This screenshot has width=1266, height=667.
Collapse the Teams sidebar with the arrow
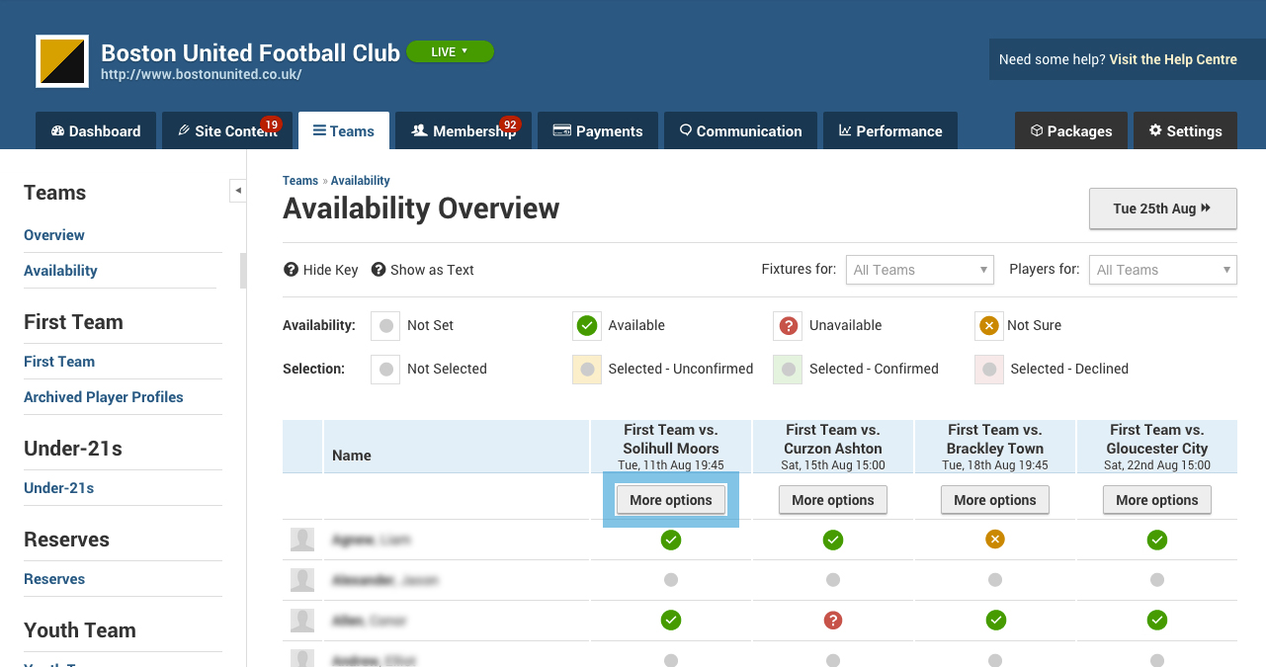tap(237, 190)
